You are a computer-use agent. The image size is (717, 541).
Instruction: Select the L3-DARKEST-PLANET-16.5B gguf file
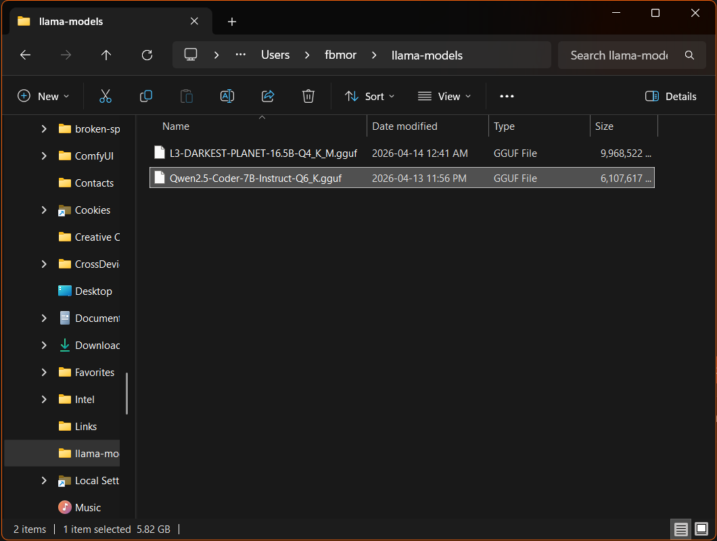tap(263, 154)
